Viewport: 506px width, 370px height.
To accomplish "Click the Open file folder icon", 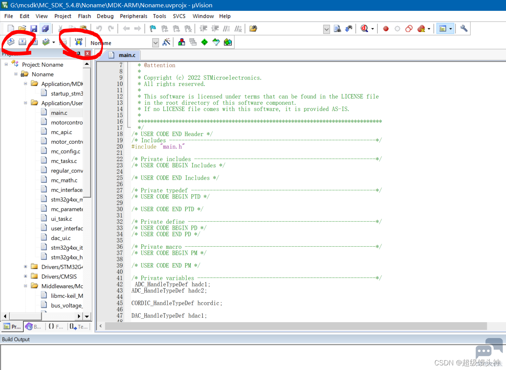I will tap(22, 29).
